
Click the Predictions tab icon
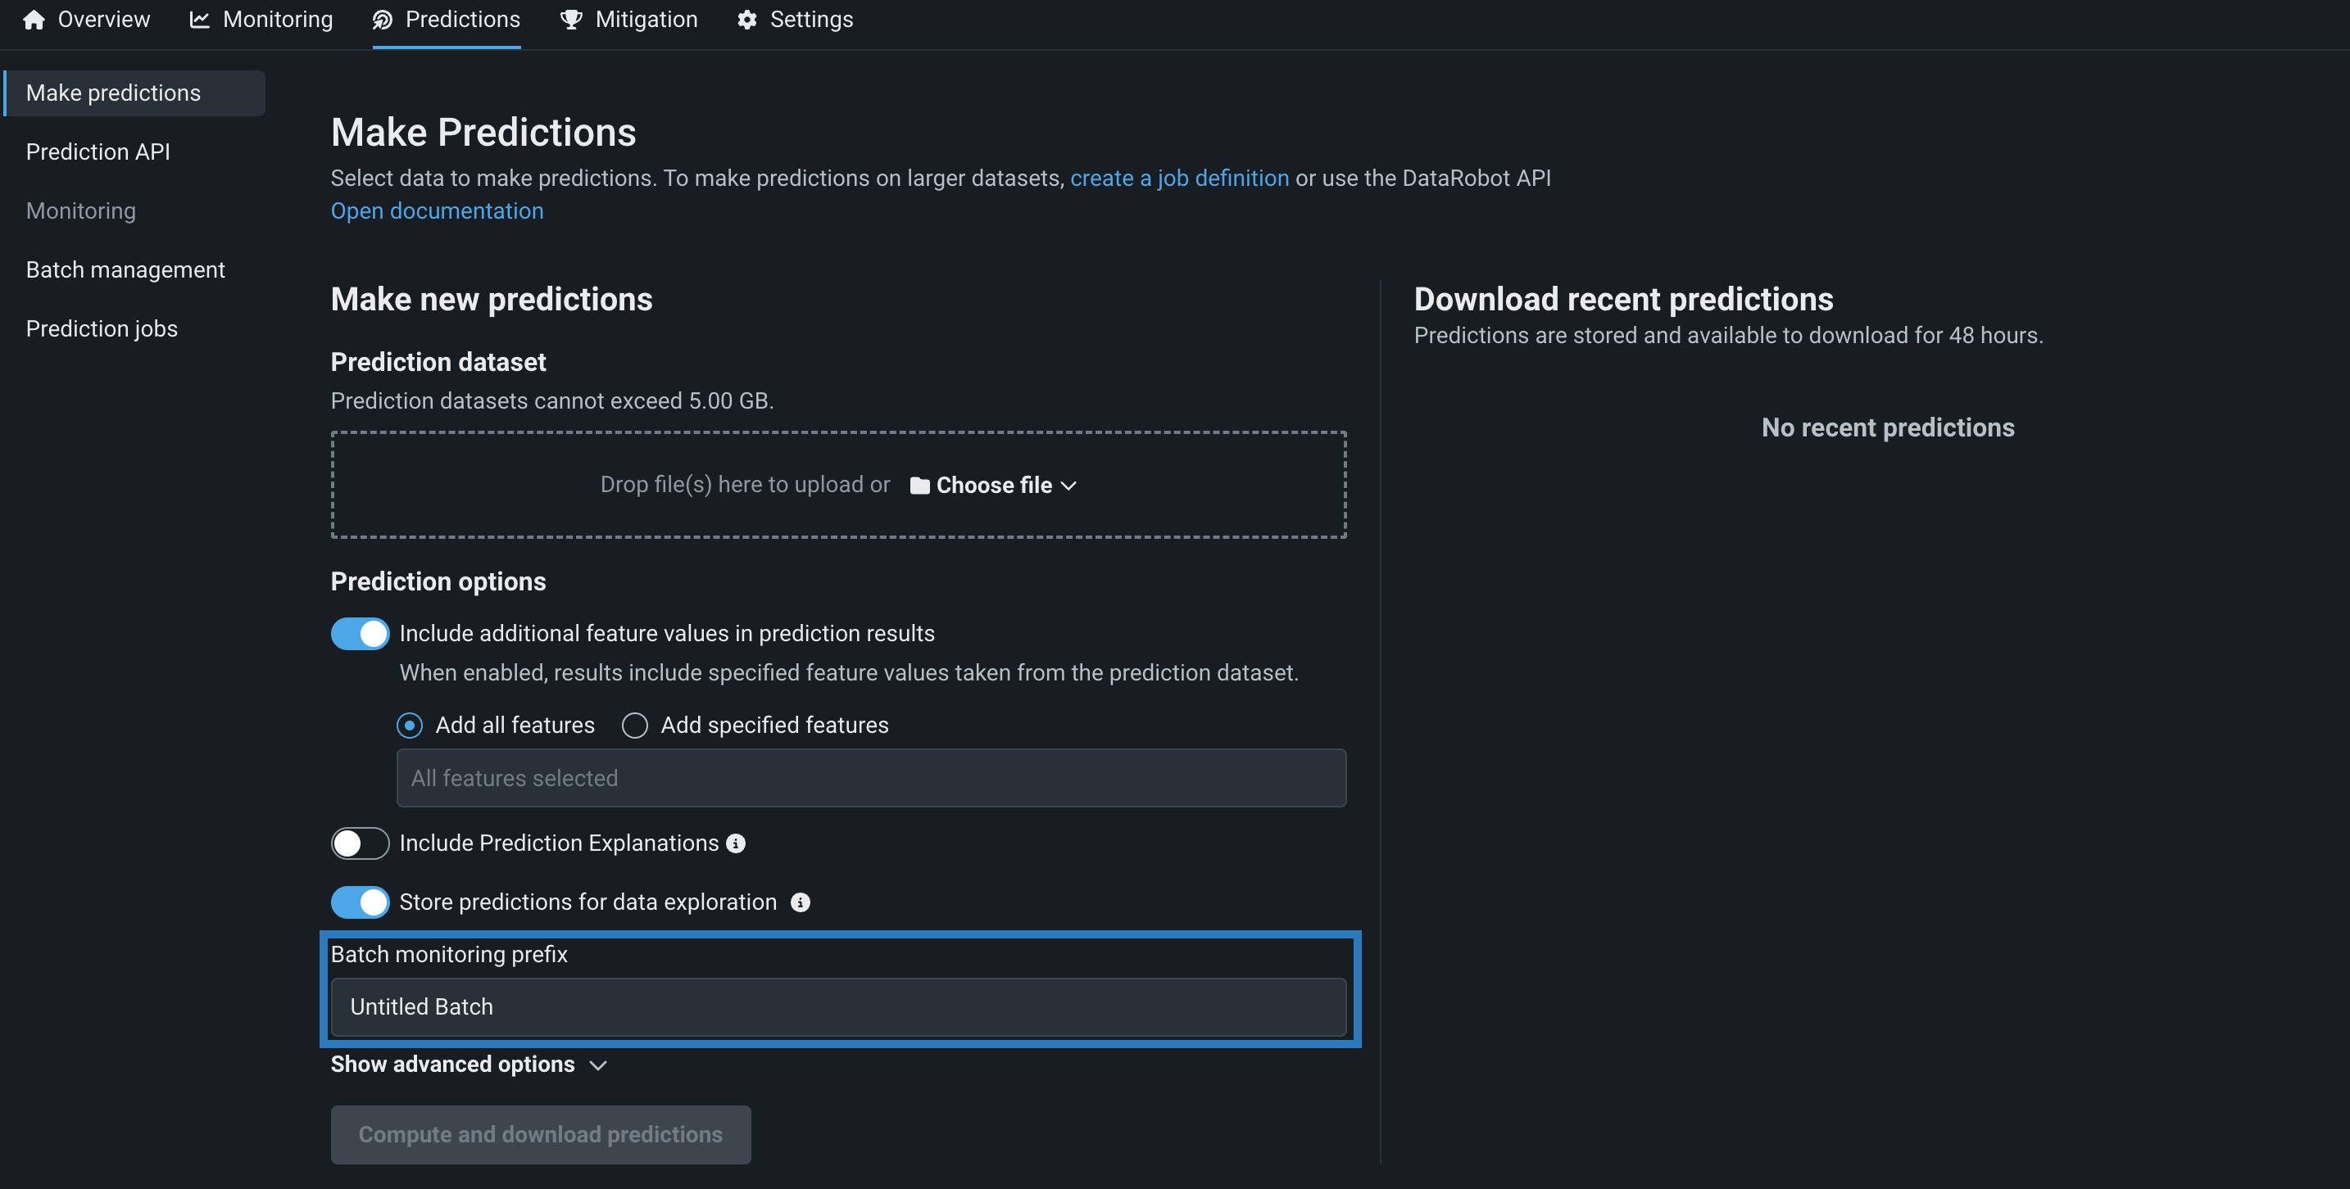pos(382,20)
